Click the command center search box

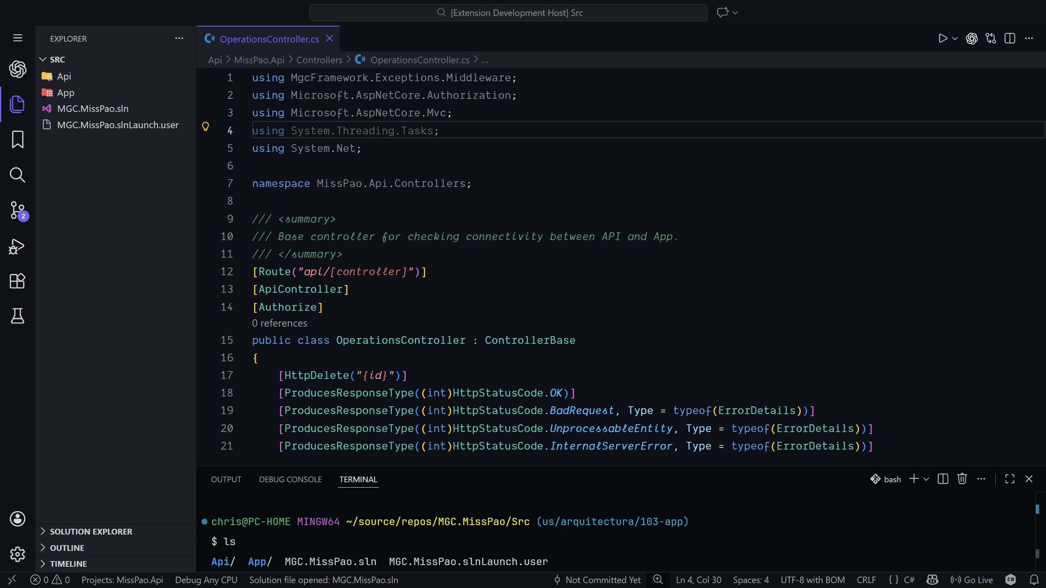(x=508, y=13)
